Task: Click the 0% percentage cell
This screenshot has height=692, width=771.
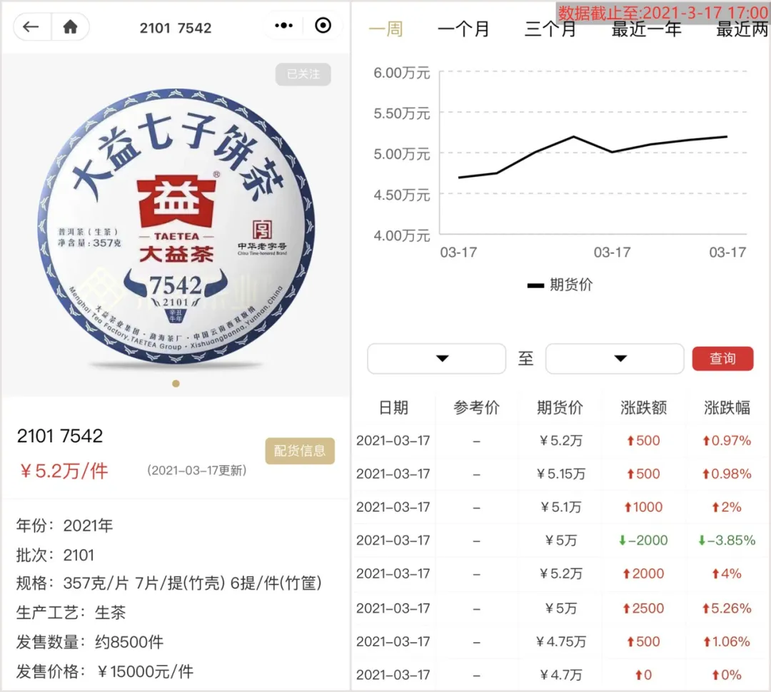Action: pos(727,675)
